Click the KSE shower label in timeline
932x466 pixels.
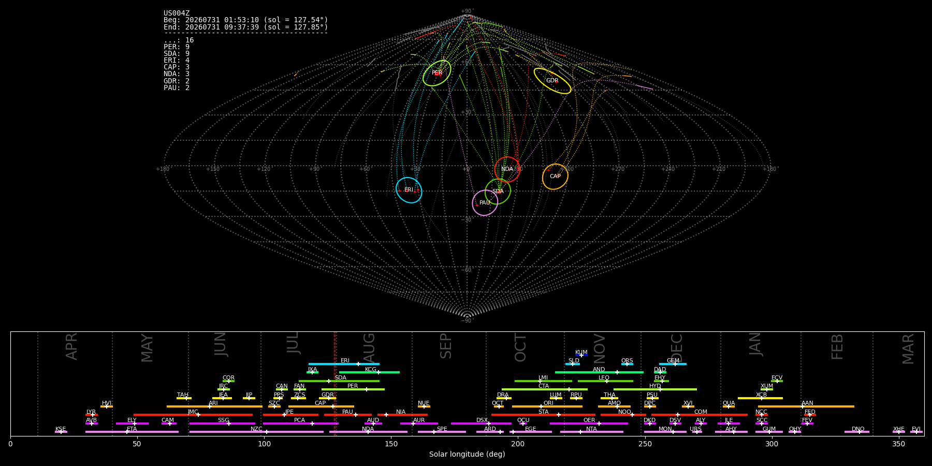tap(61, 429)
